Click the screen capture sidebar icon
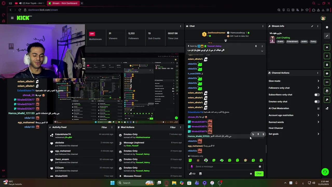This screenshot has width=332, height=187. [327, 47]
